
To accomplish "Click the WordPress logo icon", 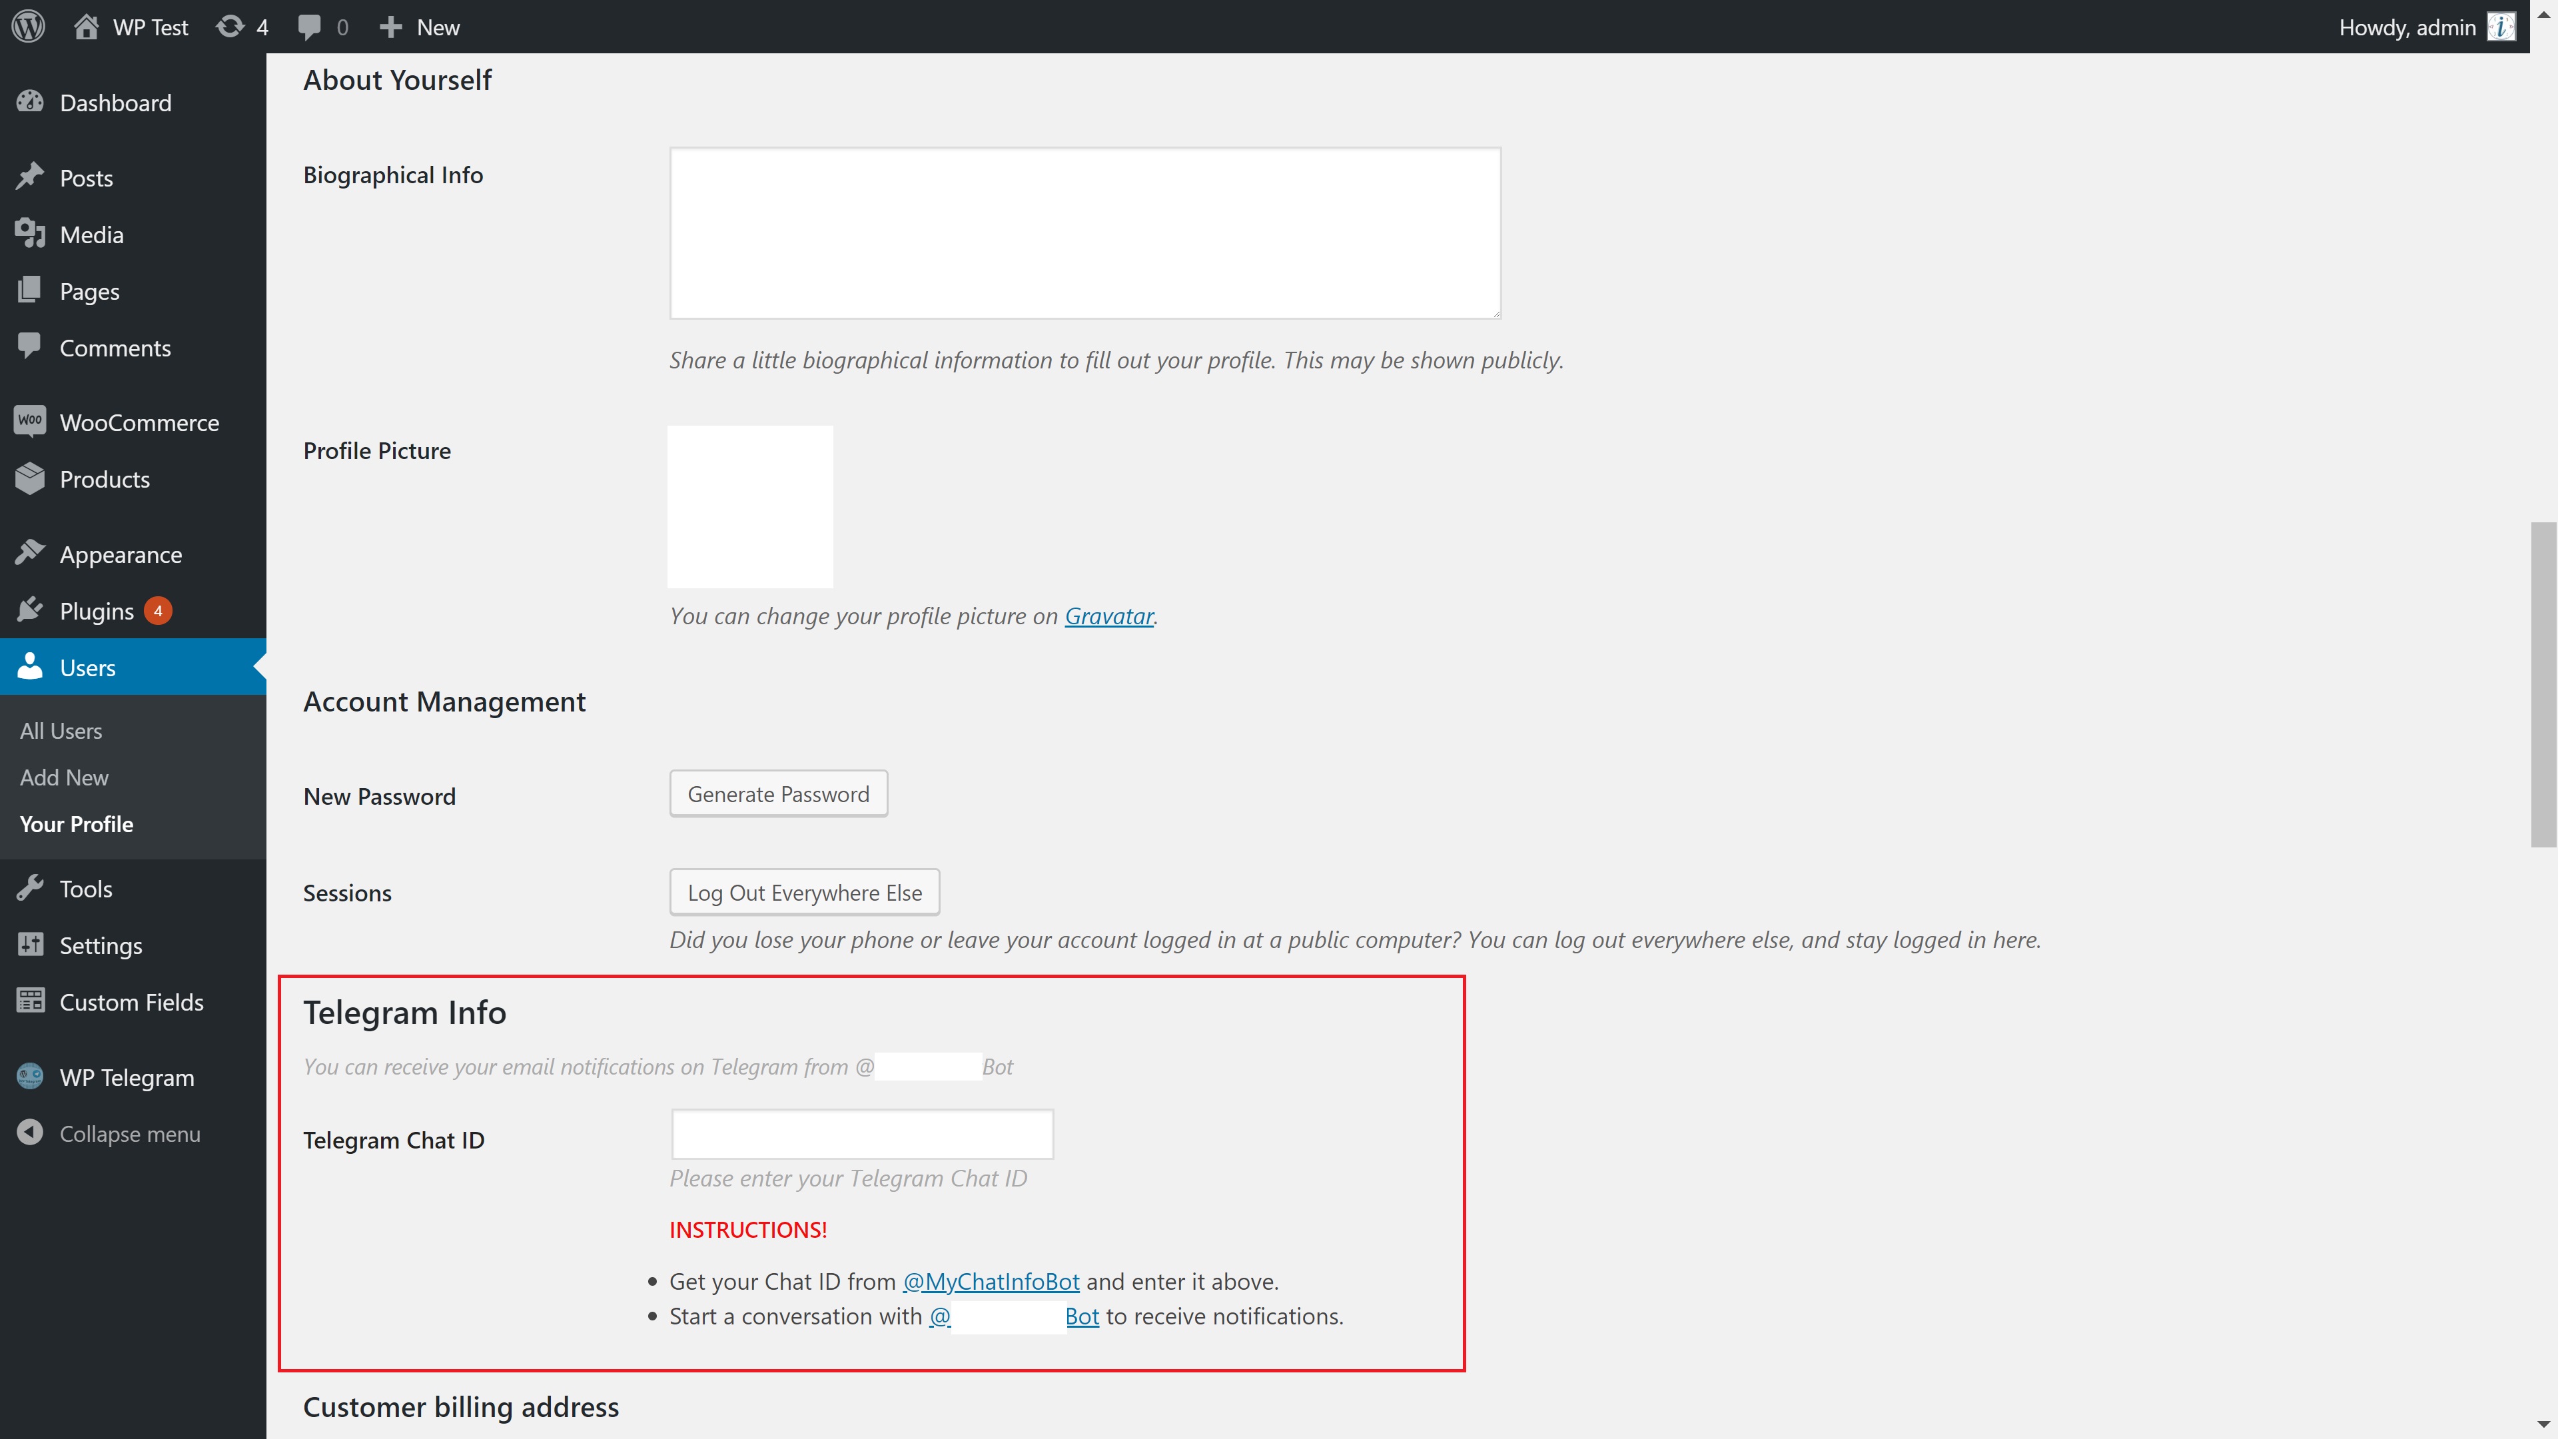I will (x=29, y=27).
